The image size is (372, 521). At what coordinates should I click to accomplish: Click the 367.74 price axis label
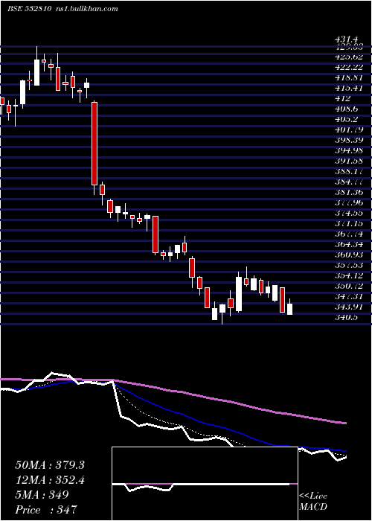click(349, 234)
